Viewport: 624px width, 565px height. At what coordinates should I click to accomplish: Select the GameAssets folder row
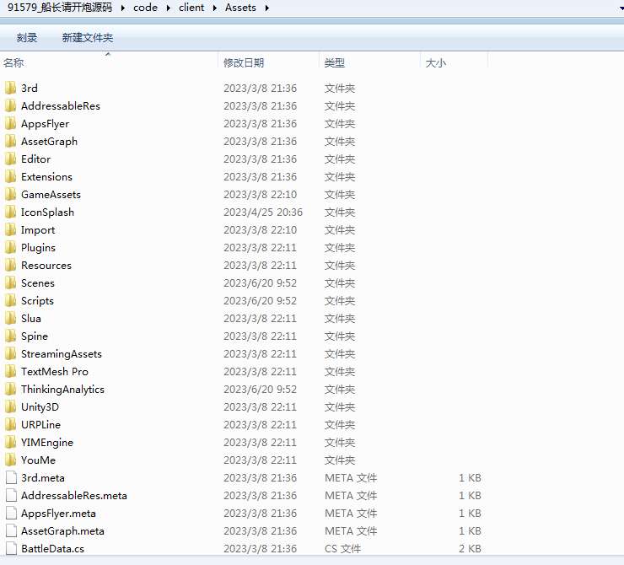pos(51,195)
